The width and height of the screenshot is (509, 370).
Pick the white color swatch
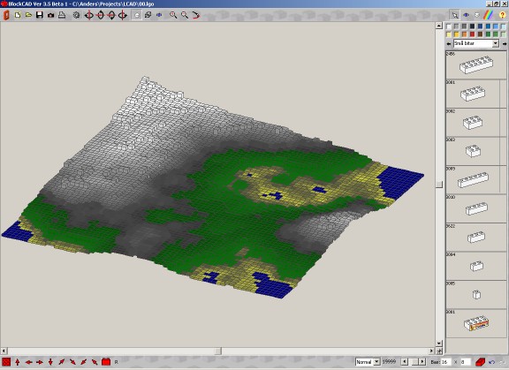449,26
